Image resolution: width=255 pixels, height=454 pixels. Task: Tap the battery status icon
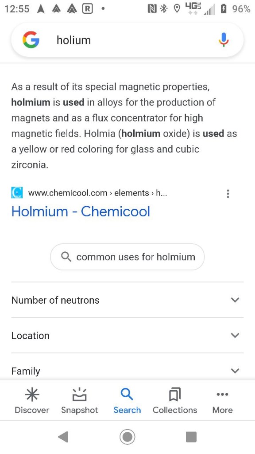click(x=224, y=9)
